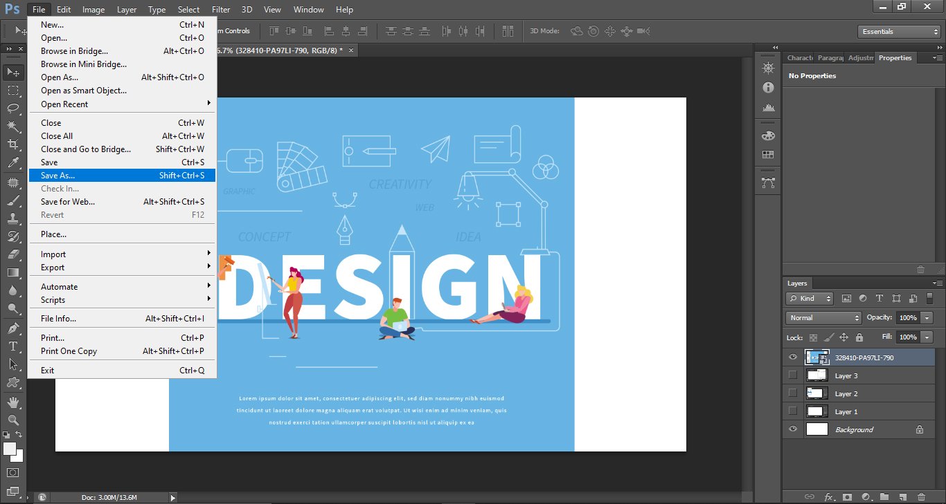946x504 pixels.
Task: Switch to the Properties tab
Action: point(895,57)
